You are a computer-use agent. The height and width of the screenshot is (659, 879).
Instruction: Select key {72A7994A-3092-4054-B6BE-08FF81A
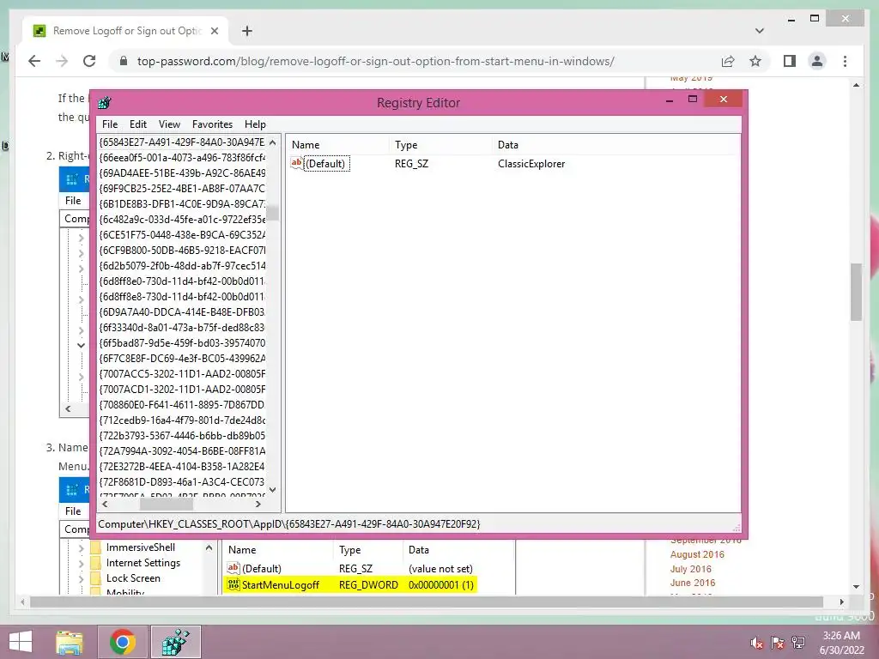[x=182, y=451]
